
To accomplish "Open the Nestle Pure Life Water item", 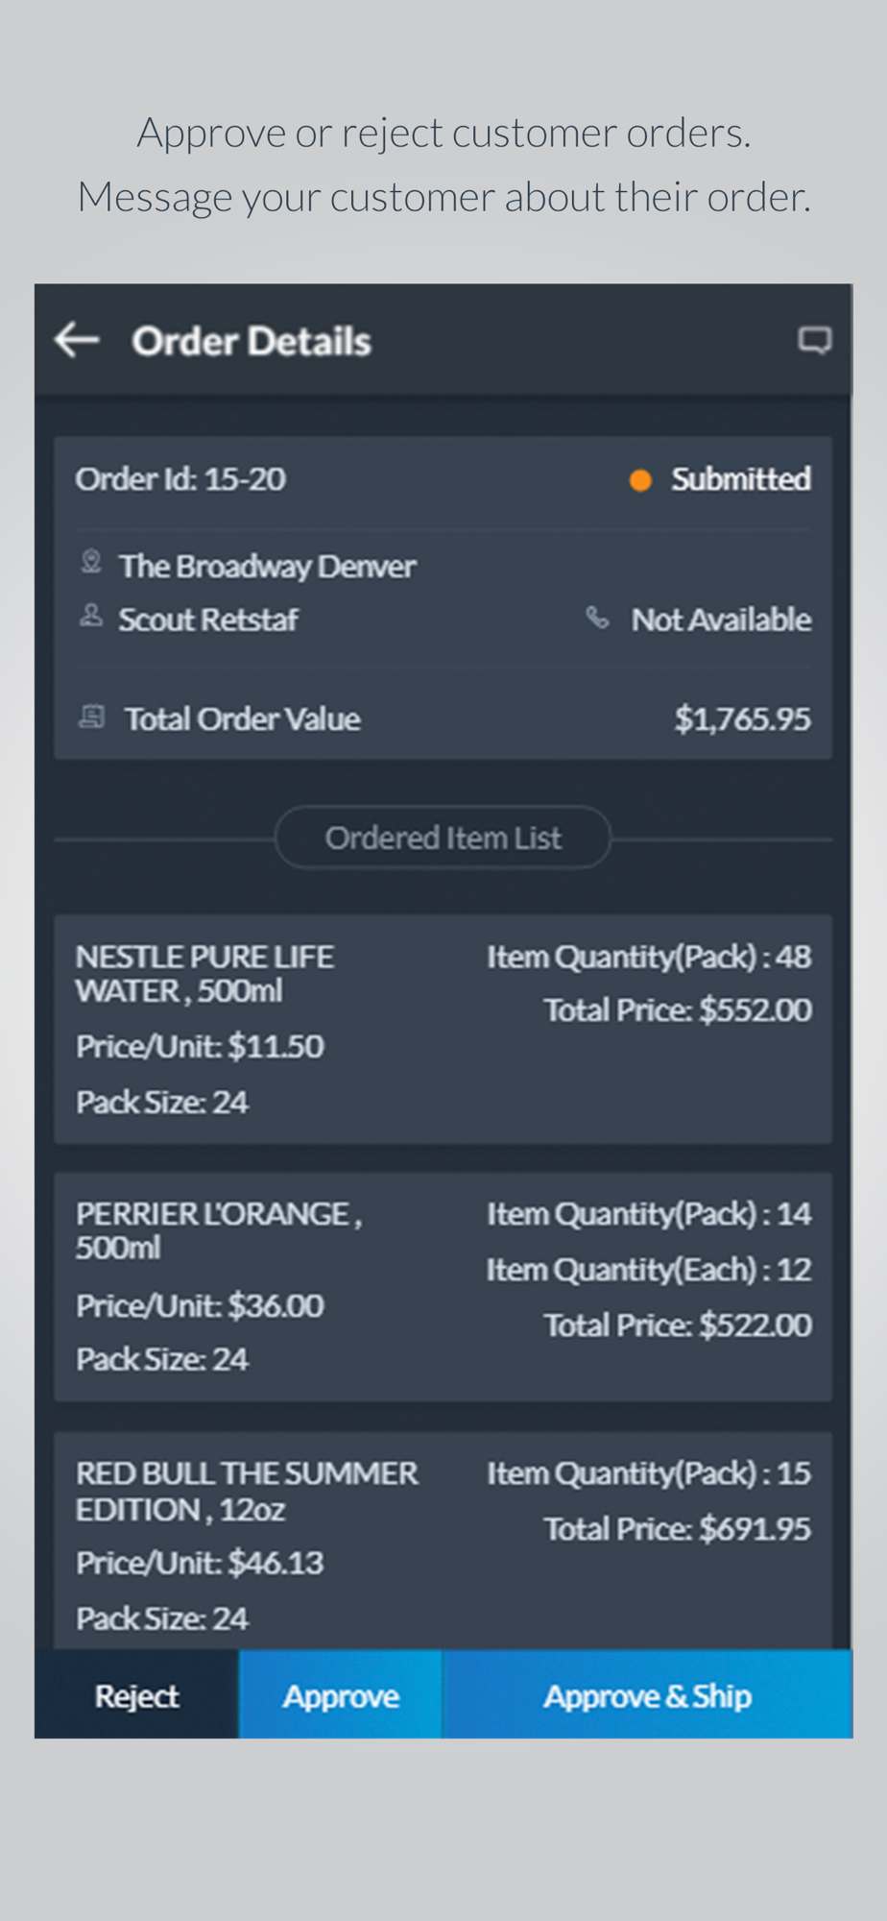I will click(443, 1029).
